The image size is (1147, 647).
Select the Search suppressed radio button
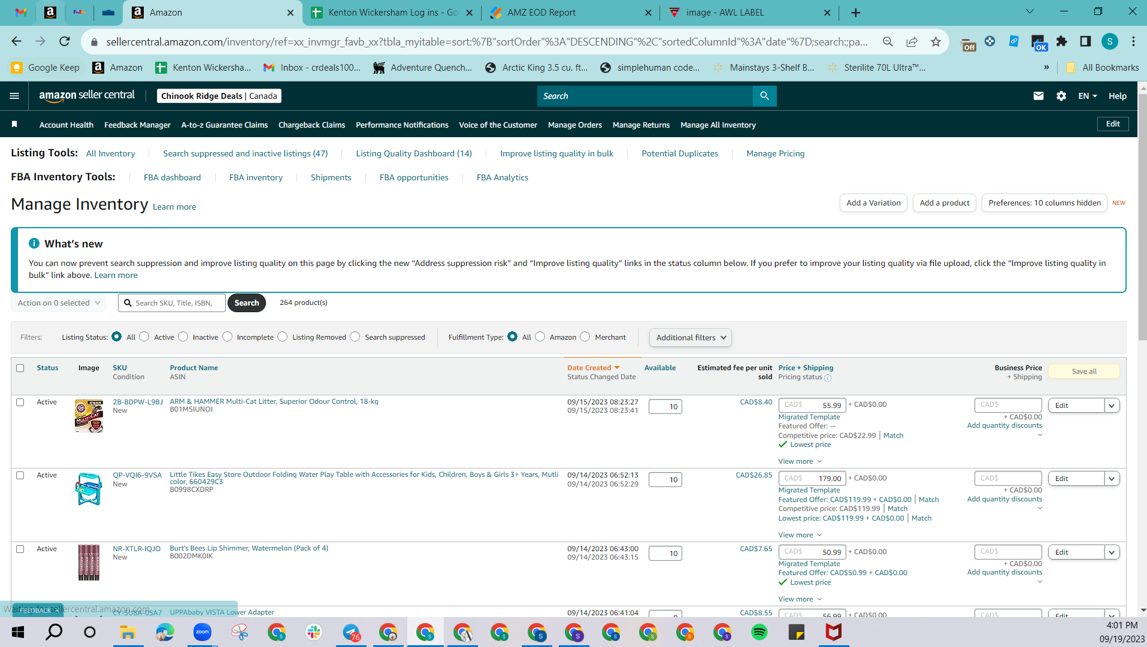(x=355, y=337)
